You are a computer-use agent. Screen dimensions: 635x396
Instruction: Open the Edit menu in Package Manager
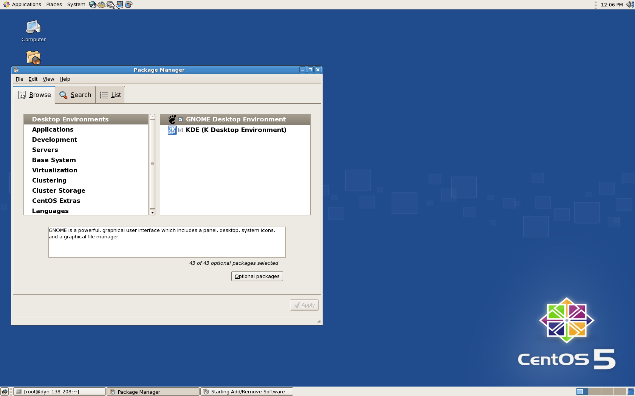pyautogui.click(x=33, y=79)
